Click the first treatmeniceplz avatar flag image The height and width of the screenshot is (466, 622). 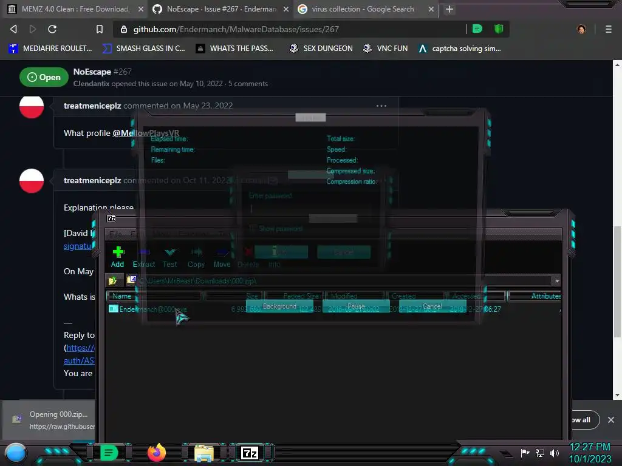click(x=32, y=106)
